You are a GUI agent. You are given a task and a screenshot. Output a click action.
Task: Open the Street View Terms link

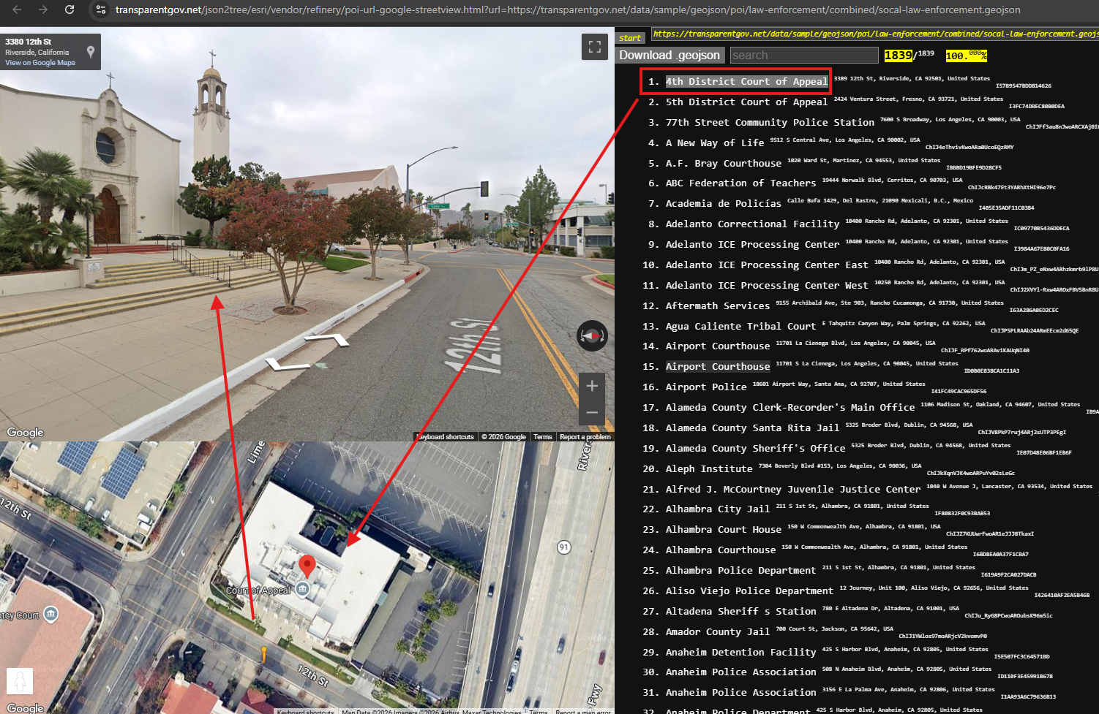click(x=543, y=437)
